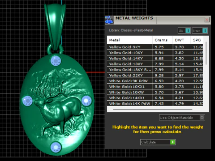The height and width of the screenshot is (161, 215).
Task: Click the 3.70 DWT value
Action: (x=179, y=47)
